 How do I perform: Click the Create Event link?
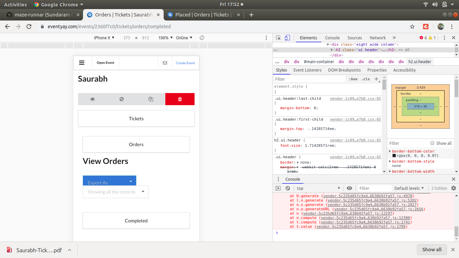point(185,63)
